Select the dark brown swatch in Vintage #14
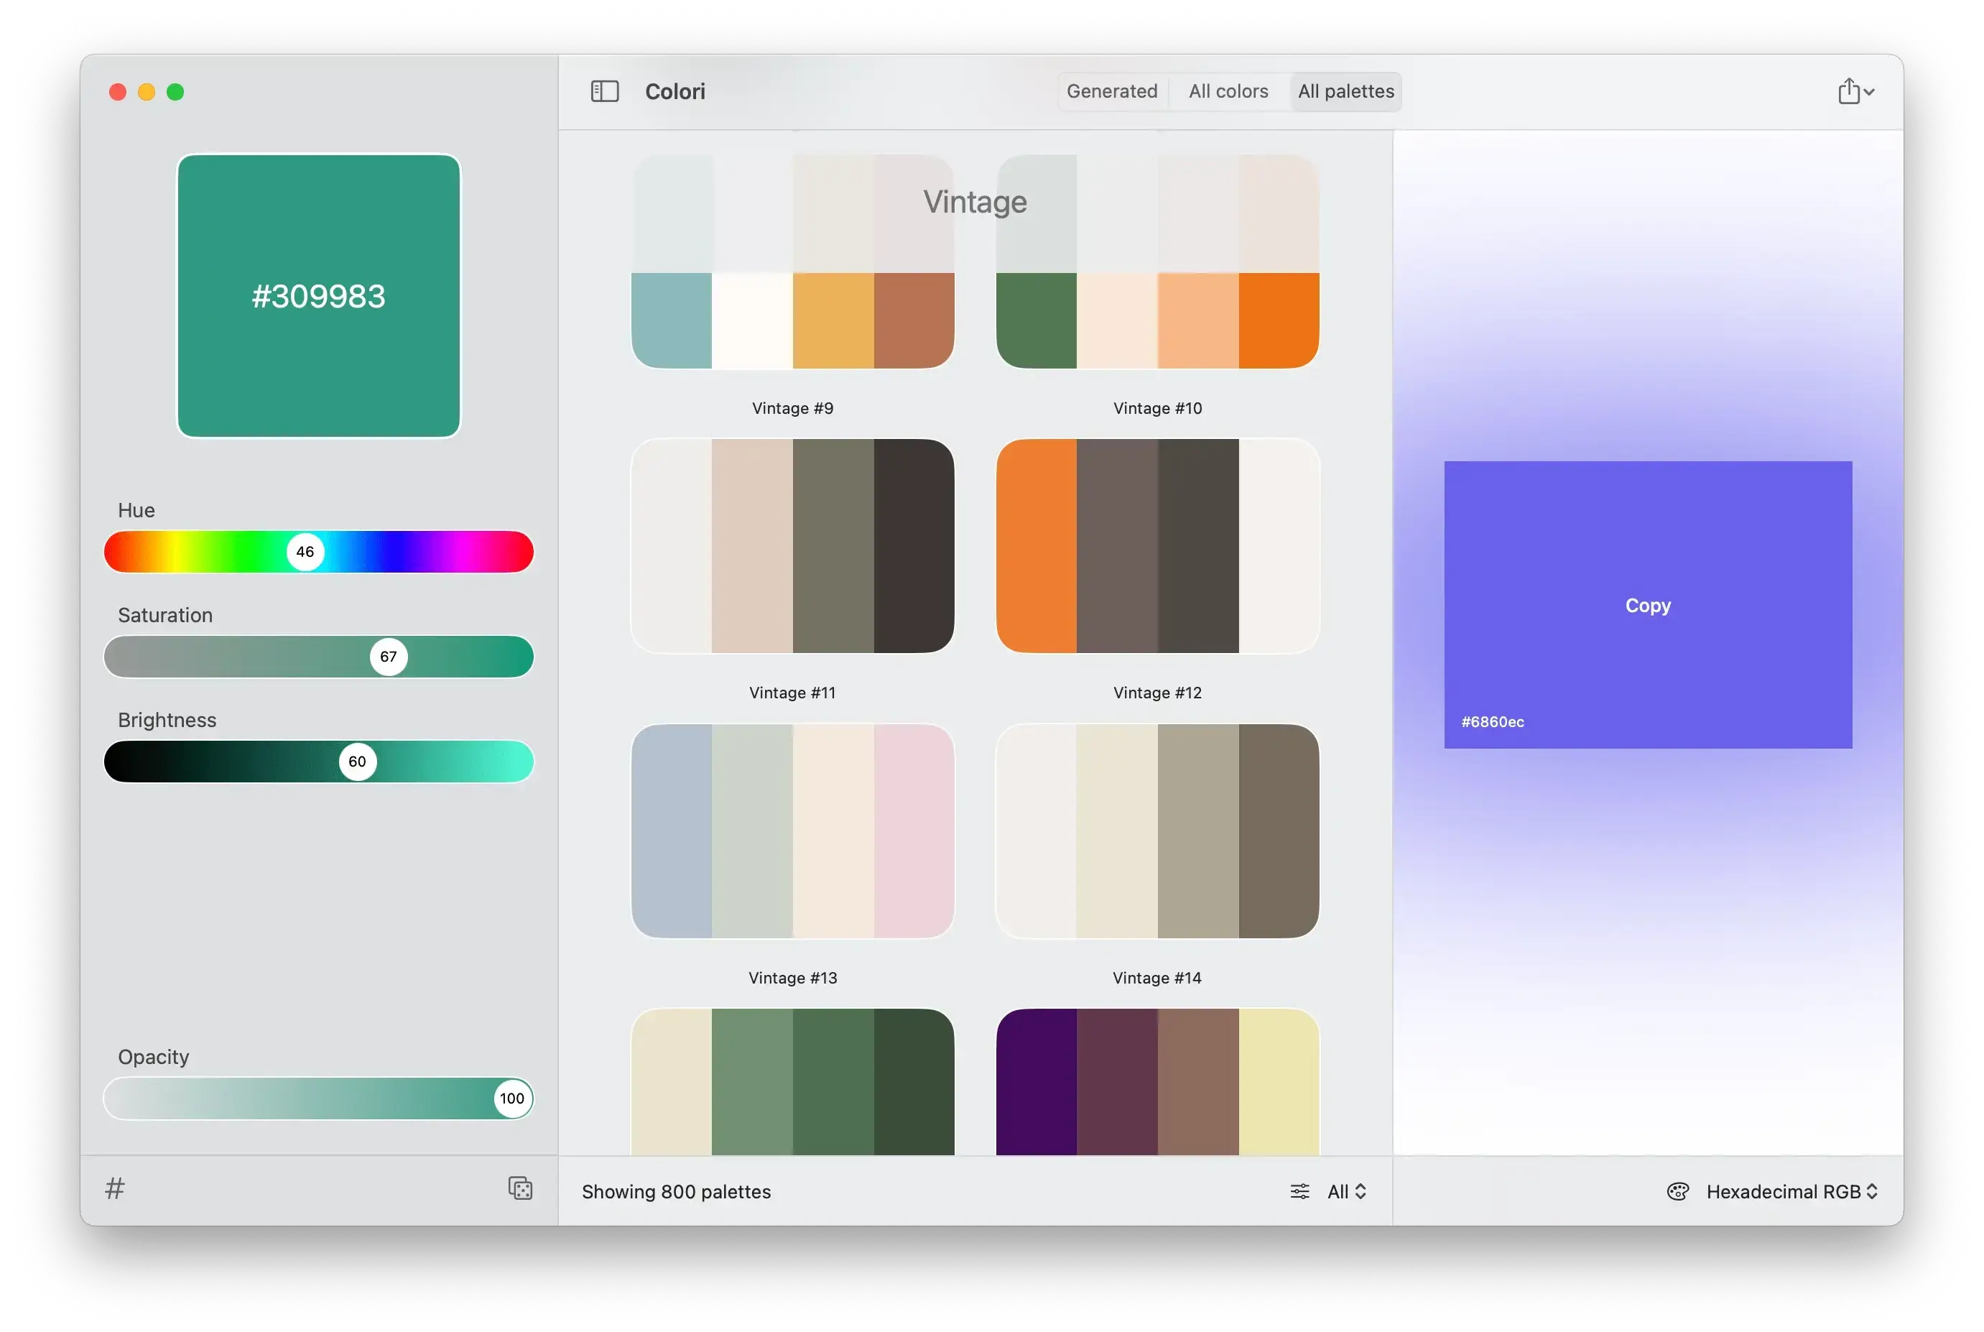 (1279, 831)
